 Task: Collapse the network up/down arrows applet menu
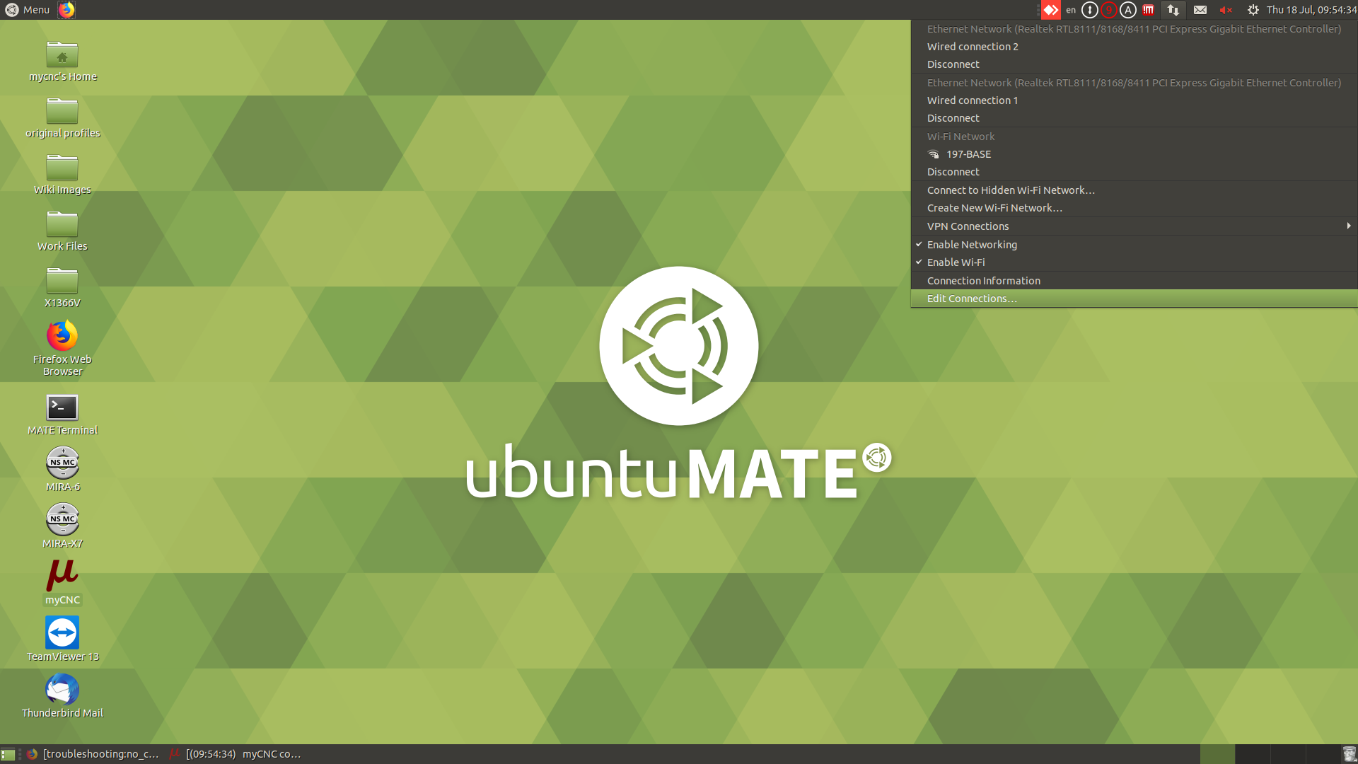(x=1173, y=10)
